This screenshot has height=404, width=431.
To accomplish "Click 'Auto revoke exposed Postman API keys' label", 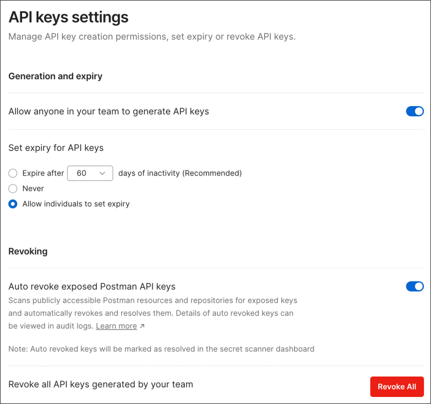I will tap(92, 287).
